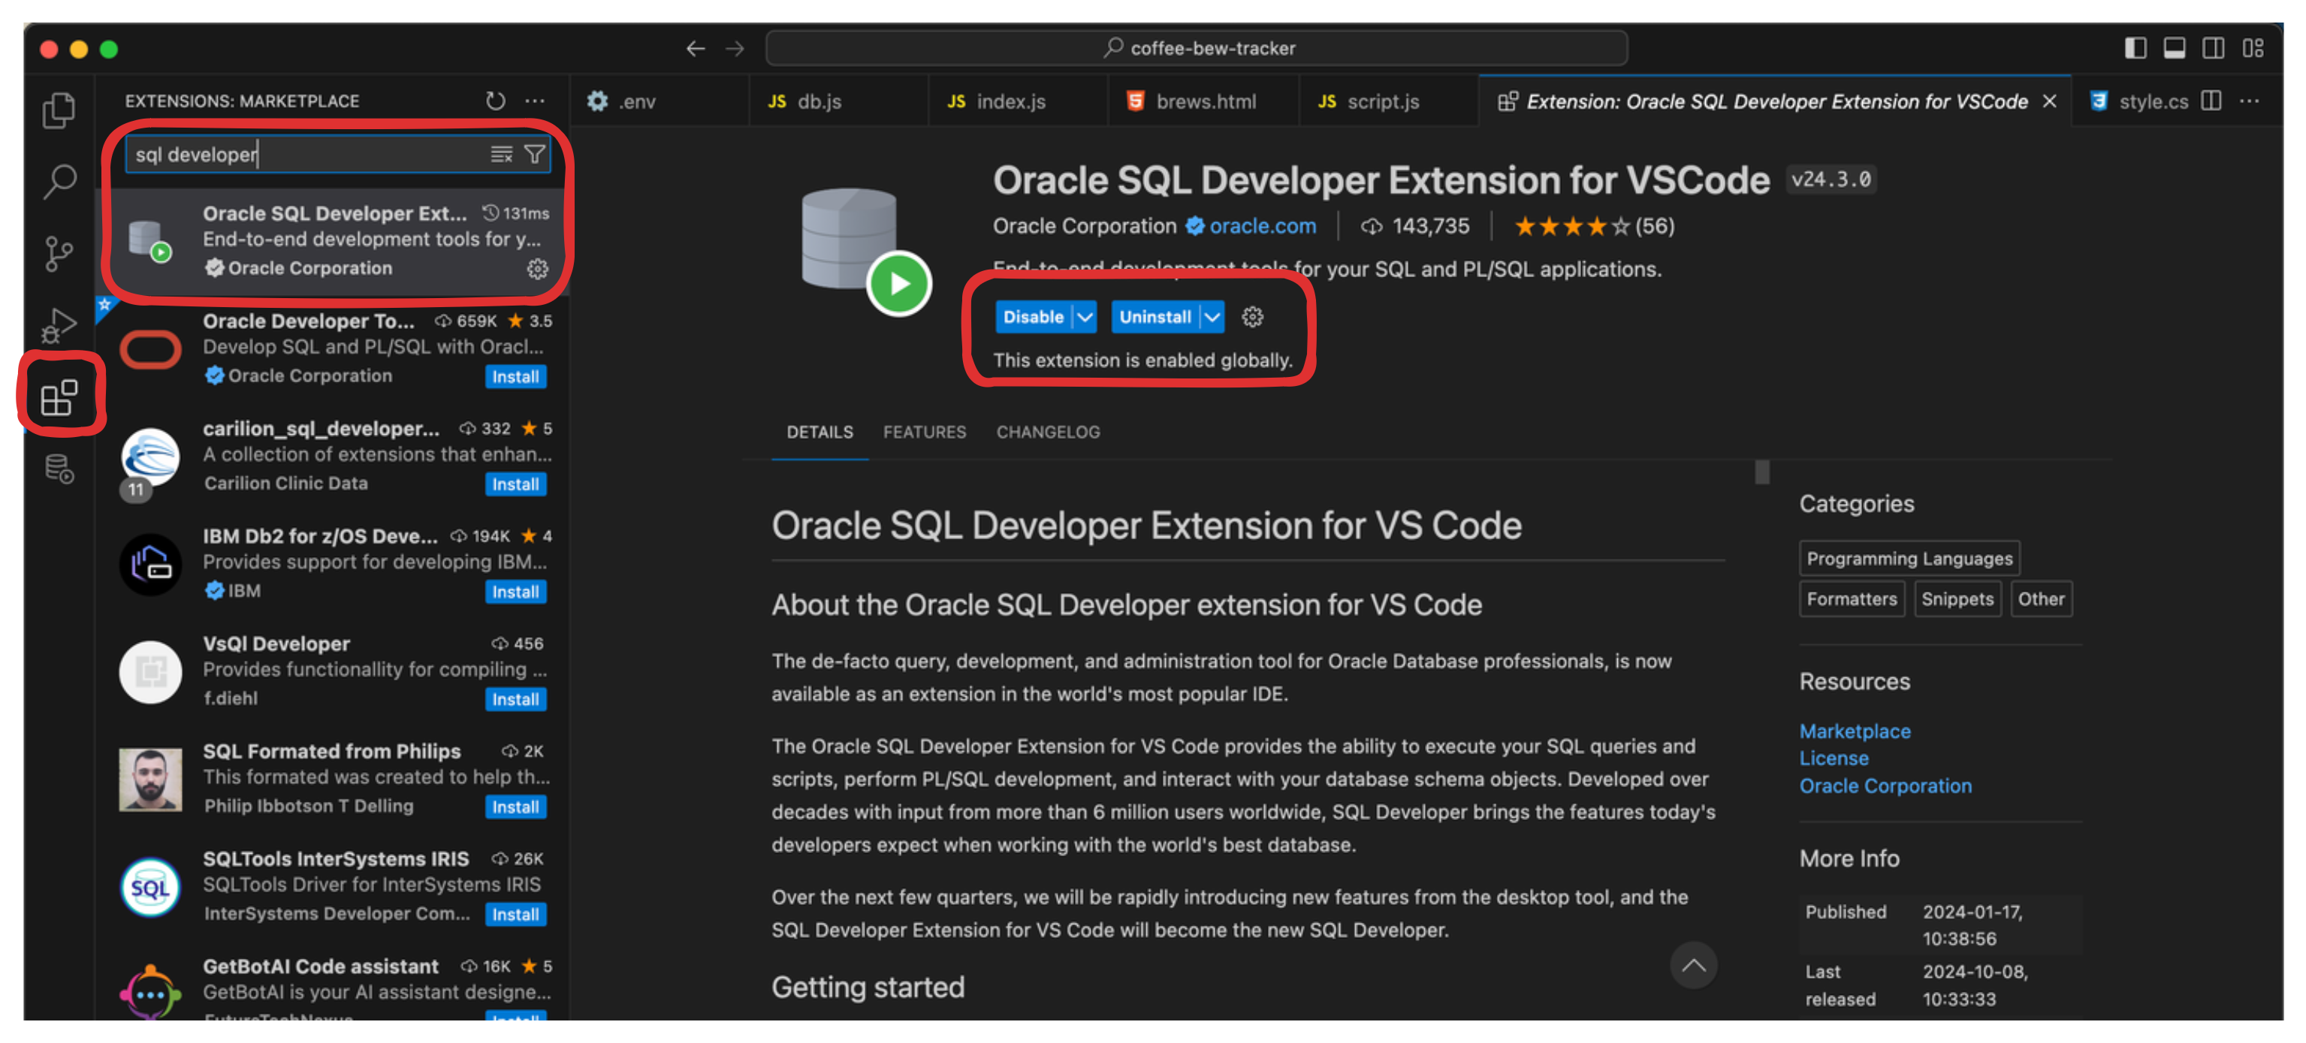2306x1043 pixels.
Task: Click gear icon on Oracle SQL Developer list item
Action: (537, 269)
